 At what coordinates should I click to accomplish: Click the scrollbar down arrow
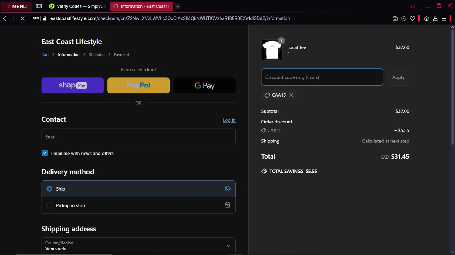pos(452,252)
